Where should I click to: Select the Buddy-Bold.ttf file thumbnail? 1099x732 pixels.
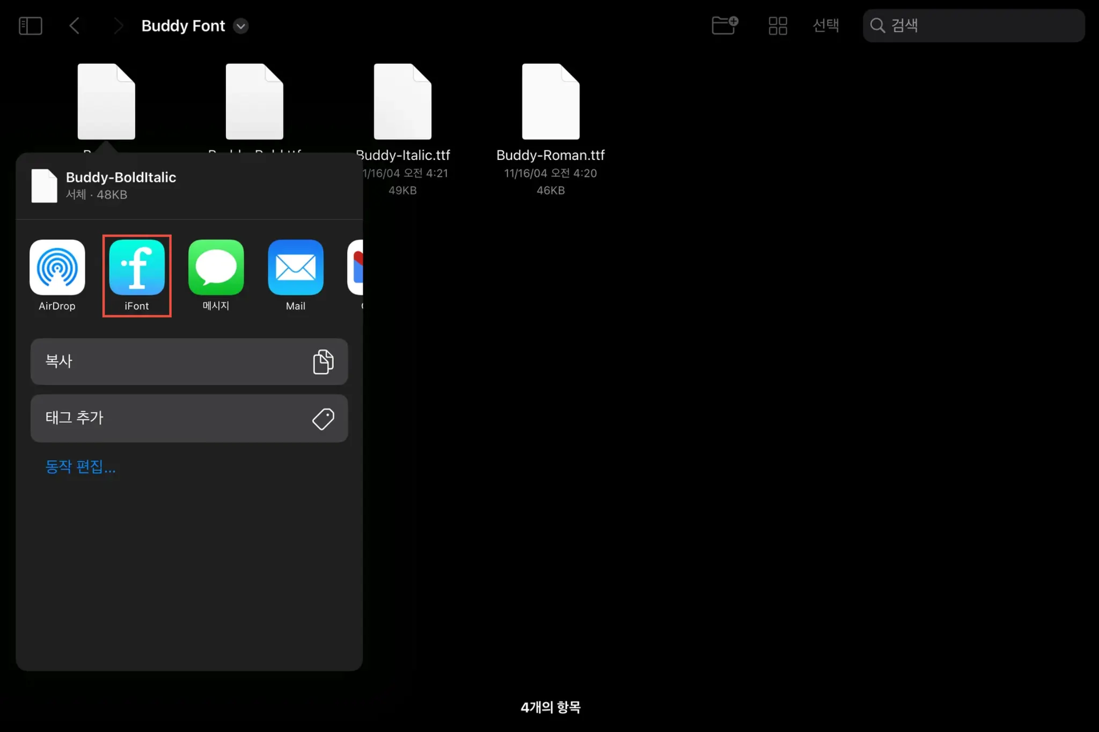[x=254, y=102]
